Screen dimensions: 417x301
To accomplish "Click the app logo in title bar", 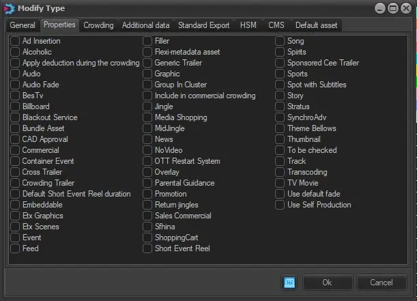I will [8, 8].
